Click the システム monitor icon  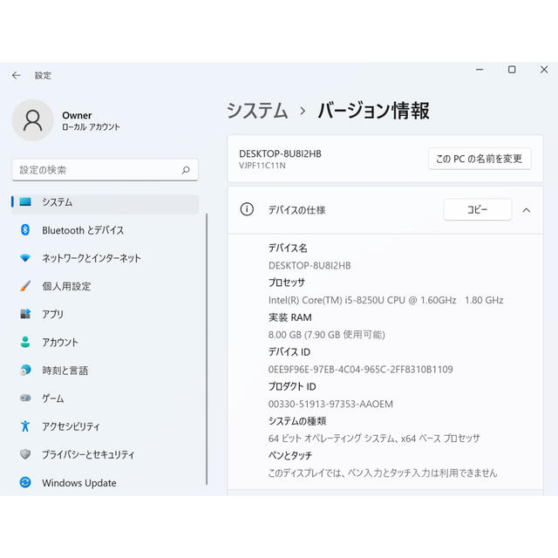pos(25,201)
